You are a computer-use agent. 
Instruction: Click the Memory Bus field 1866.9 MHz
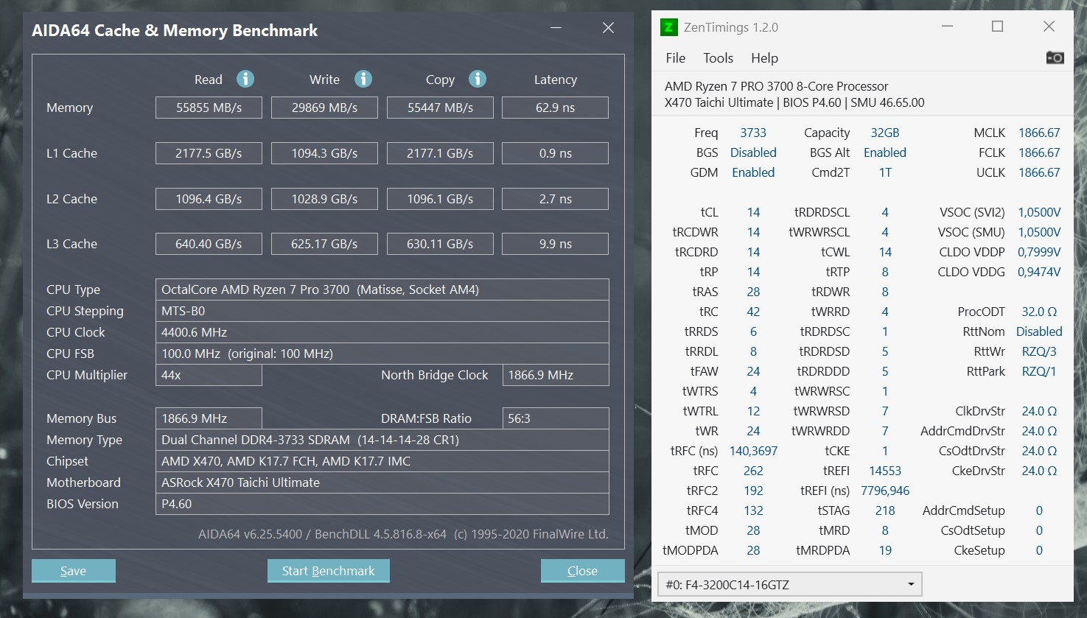click(x=209, y=418)
